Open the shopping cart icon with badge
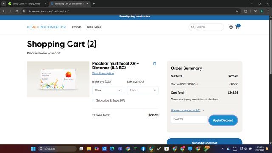Viewport: 272px width, 153px height. point(238,27)
